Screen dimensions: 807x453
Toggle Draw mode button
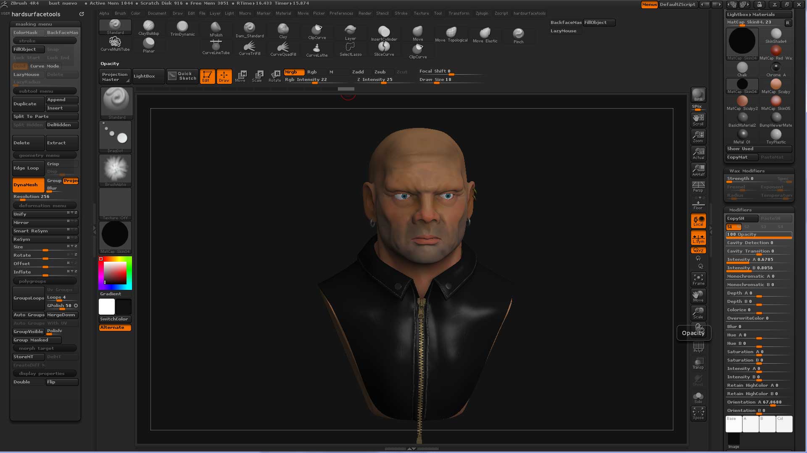click(224, 76)
